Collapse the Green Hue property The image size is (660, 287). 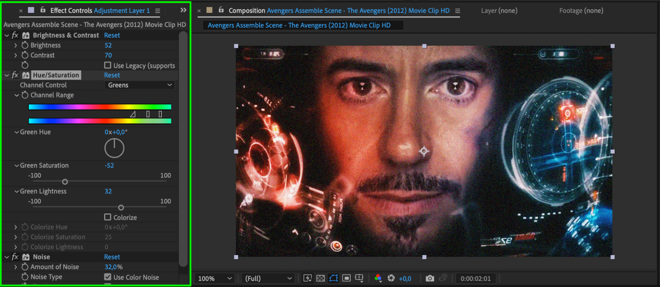17,132
